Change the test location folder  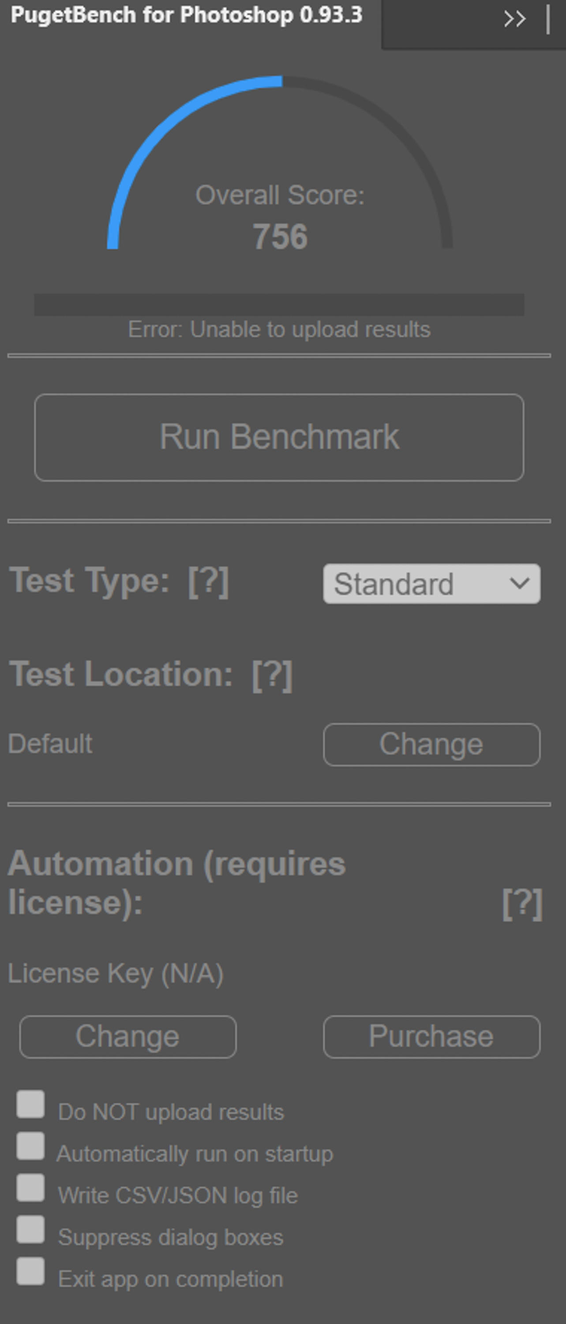pyautogui.click(x=431, y=745)
